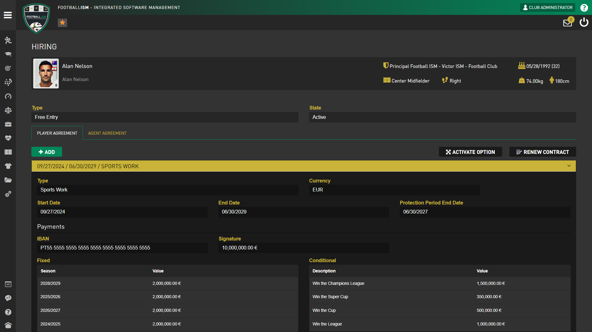Open the speedometer performance sidebar icon
Viewport: 592px width, 332px height.
8,96
